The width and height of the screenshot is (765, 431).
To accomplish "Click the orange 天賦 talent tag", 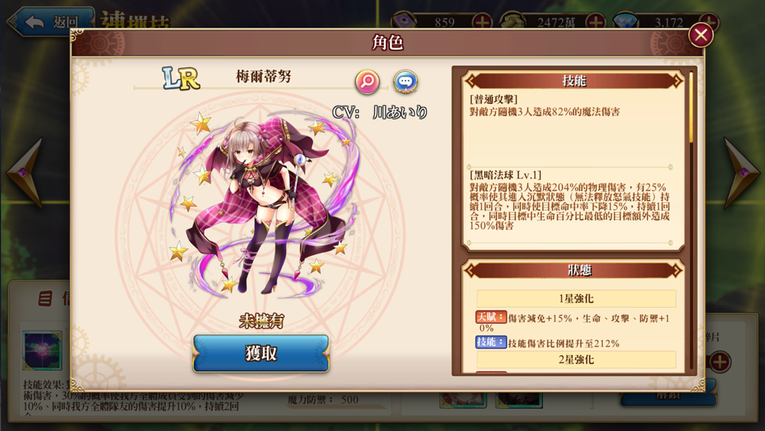I will coord(491,317).
